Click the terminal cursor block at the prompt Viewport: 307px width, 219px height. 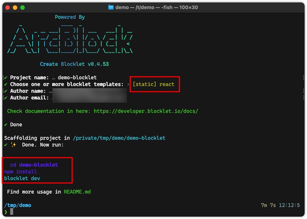click(12, 212)
